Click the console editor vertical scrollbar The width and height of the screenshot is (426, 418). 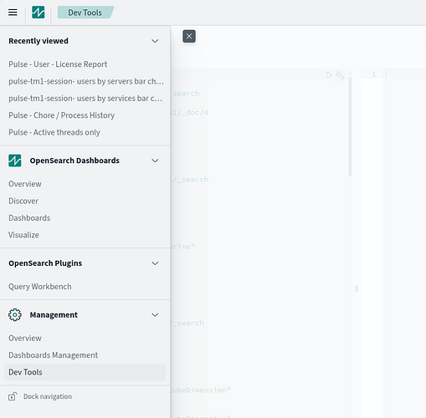pos(350,127)
